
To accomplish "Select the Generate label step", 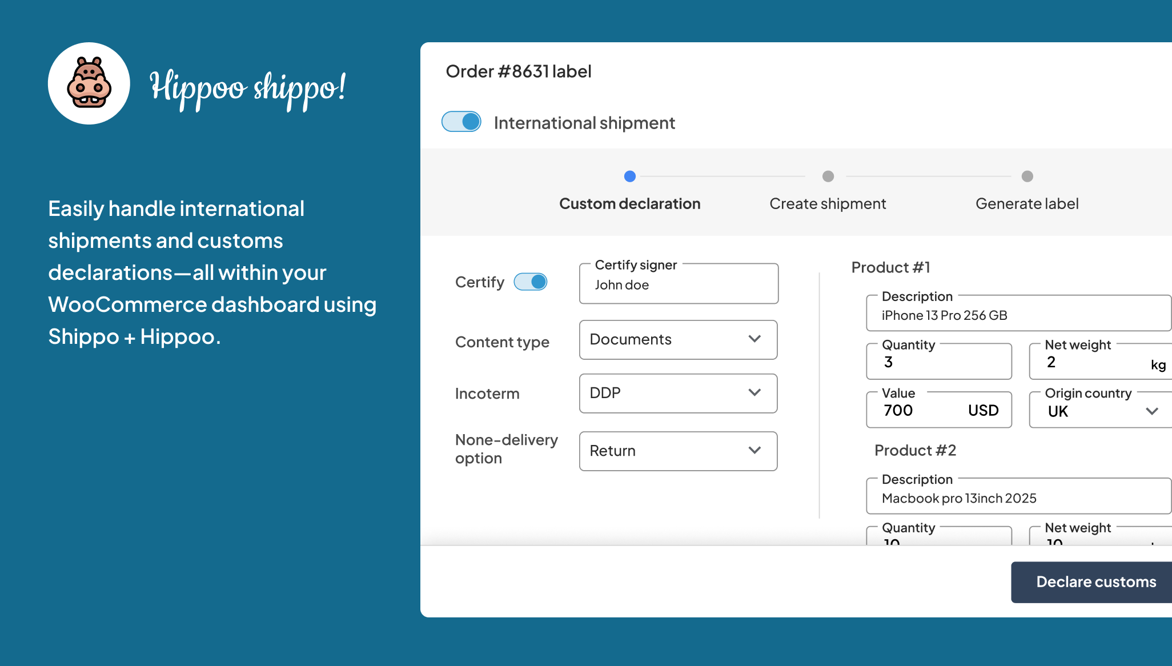I will tap(1027, 204).
